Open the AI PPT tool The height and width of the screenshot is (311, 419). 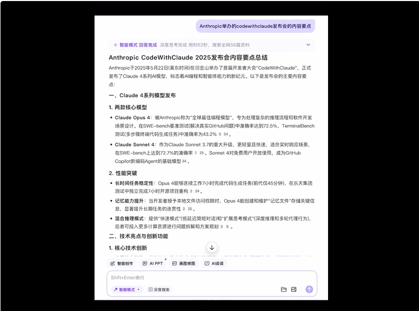click(153, 264)
